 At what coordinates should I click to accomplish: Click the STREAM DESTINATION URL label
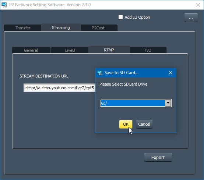[44, 76]
